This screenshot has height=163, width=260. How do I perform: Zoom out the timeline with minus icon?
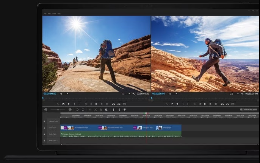46,110
